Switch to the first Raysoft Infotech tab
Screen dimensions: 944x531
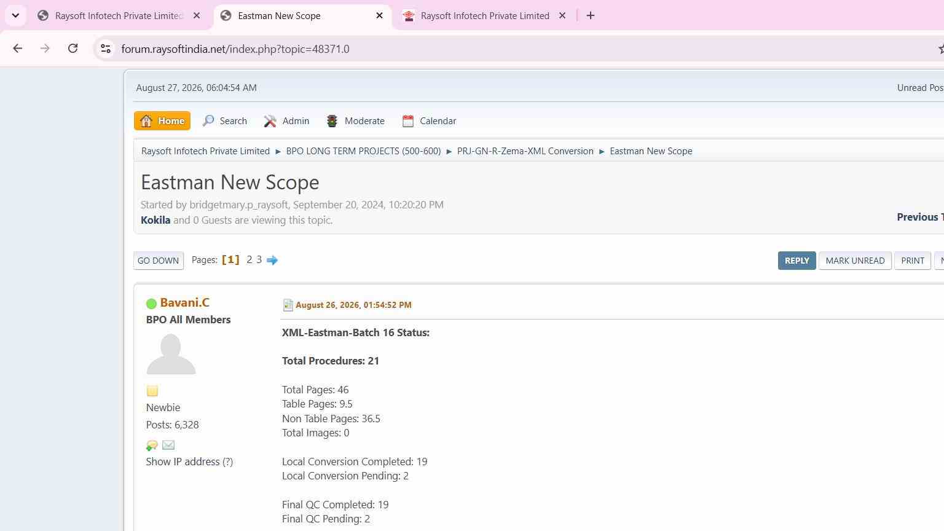(119, 16)
